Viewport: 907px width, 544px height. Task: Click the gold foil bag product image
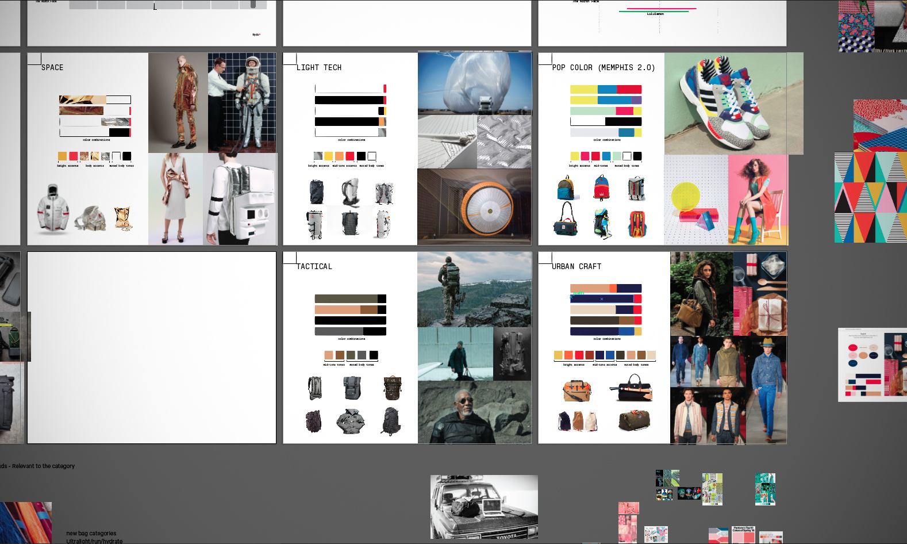(122, 218)
